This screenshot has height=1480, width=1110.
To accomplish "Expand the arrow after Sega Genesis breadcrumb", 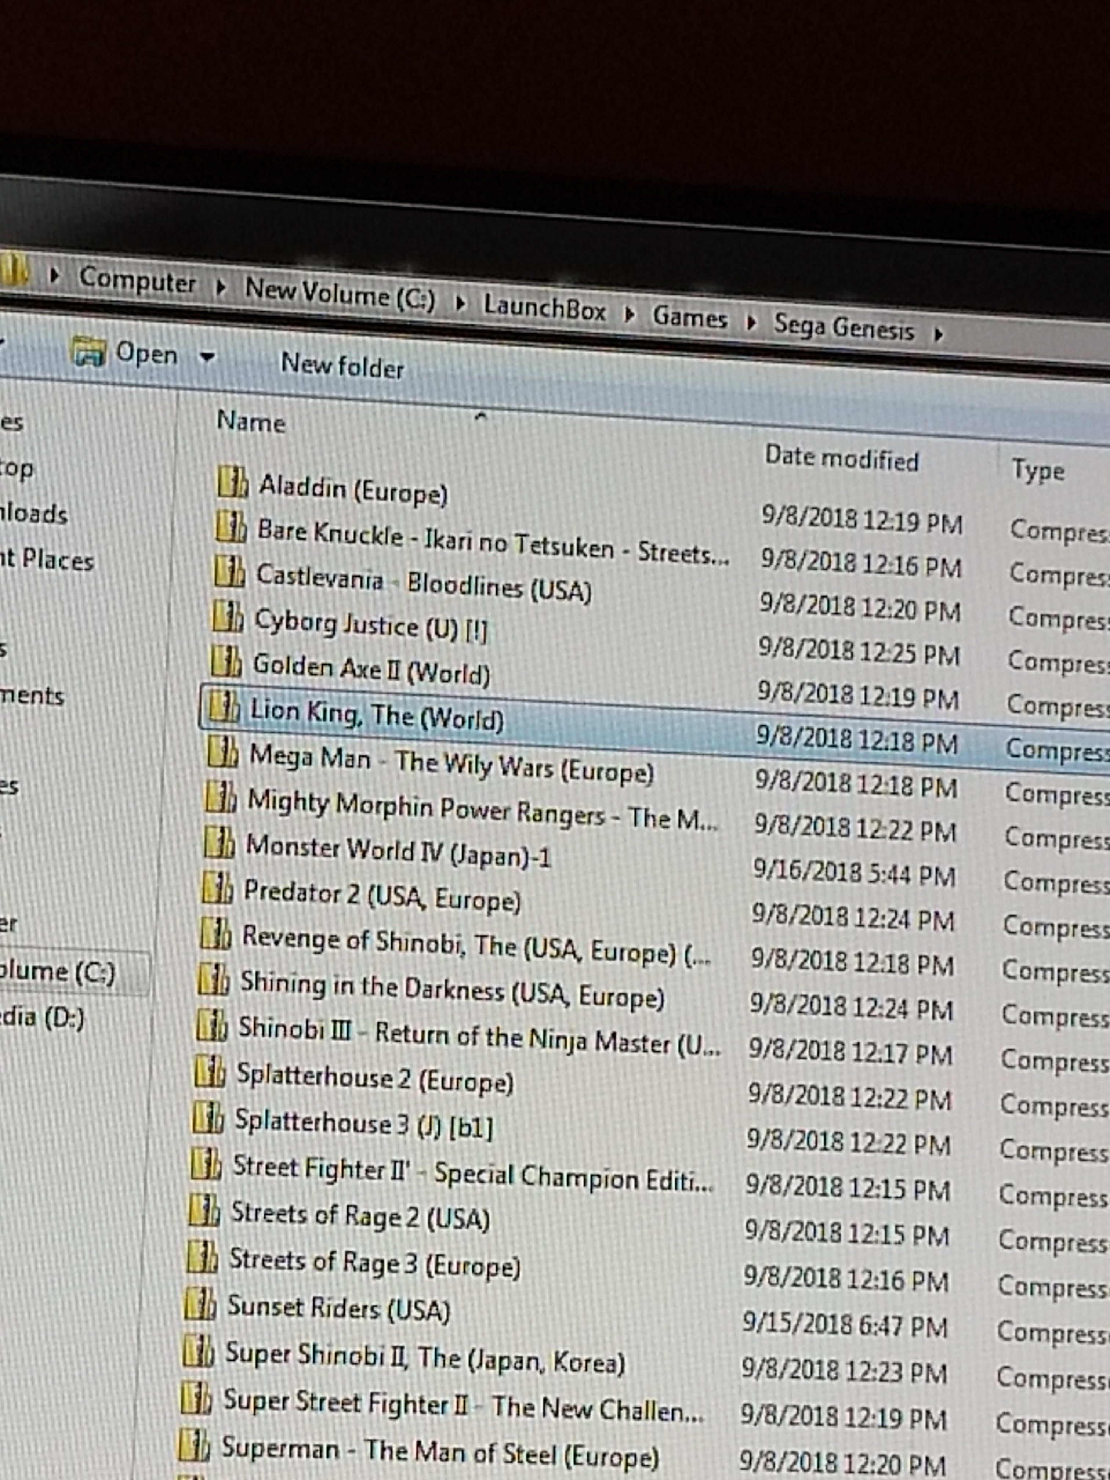I will coord(938,334).
